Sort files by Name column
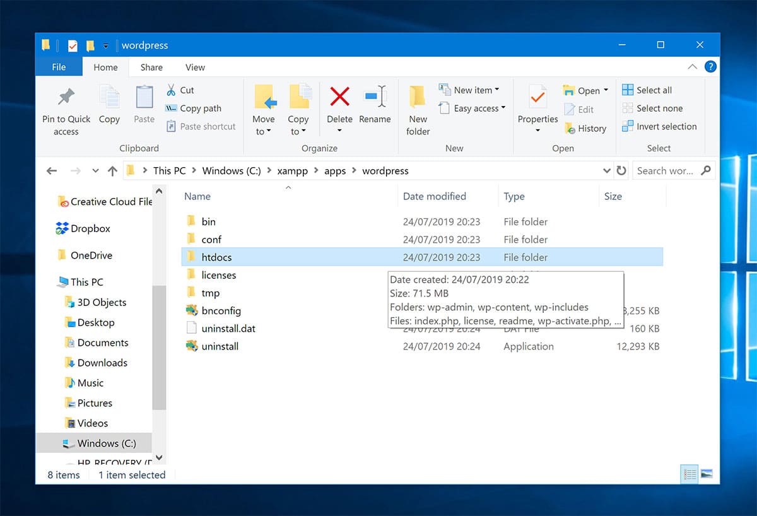 (197, 196)
